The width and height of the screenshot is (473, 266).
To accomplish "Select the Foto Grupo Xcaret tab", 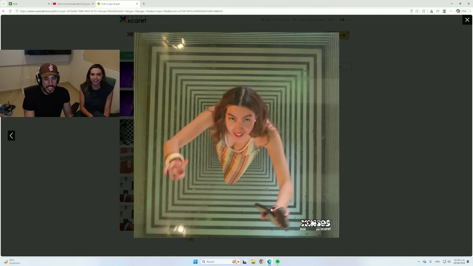I will click(x=117, y=4).
